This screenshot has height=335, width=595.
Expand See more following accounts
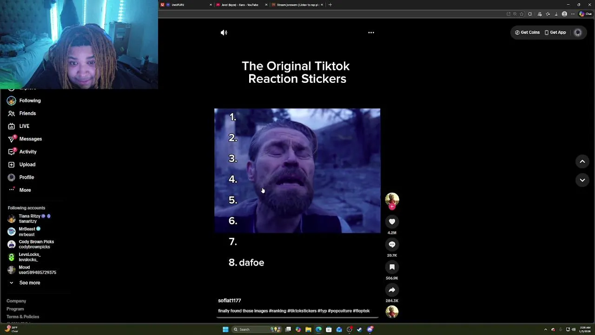tap(24, 283)
